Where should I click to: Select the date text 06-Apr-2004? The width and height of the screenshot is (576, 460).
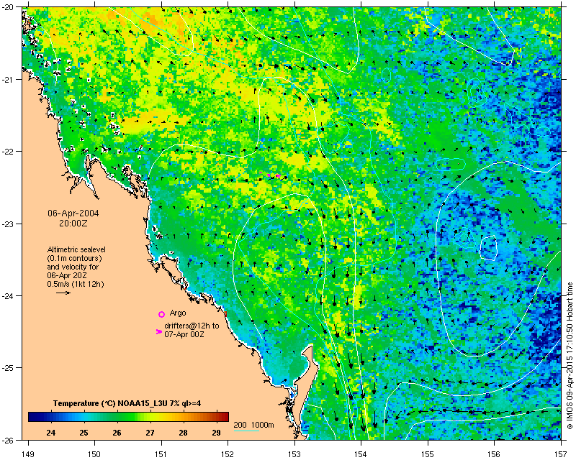[x=73, y=213]
